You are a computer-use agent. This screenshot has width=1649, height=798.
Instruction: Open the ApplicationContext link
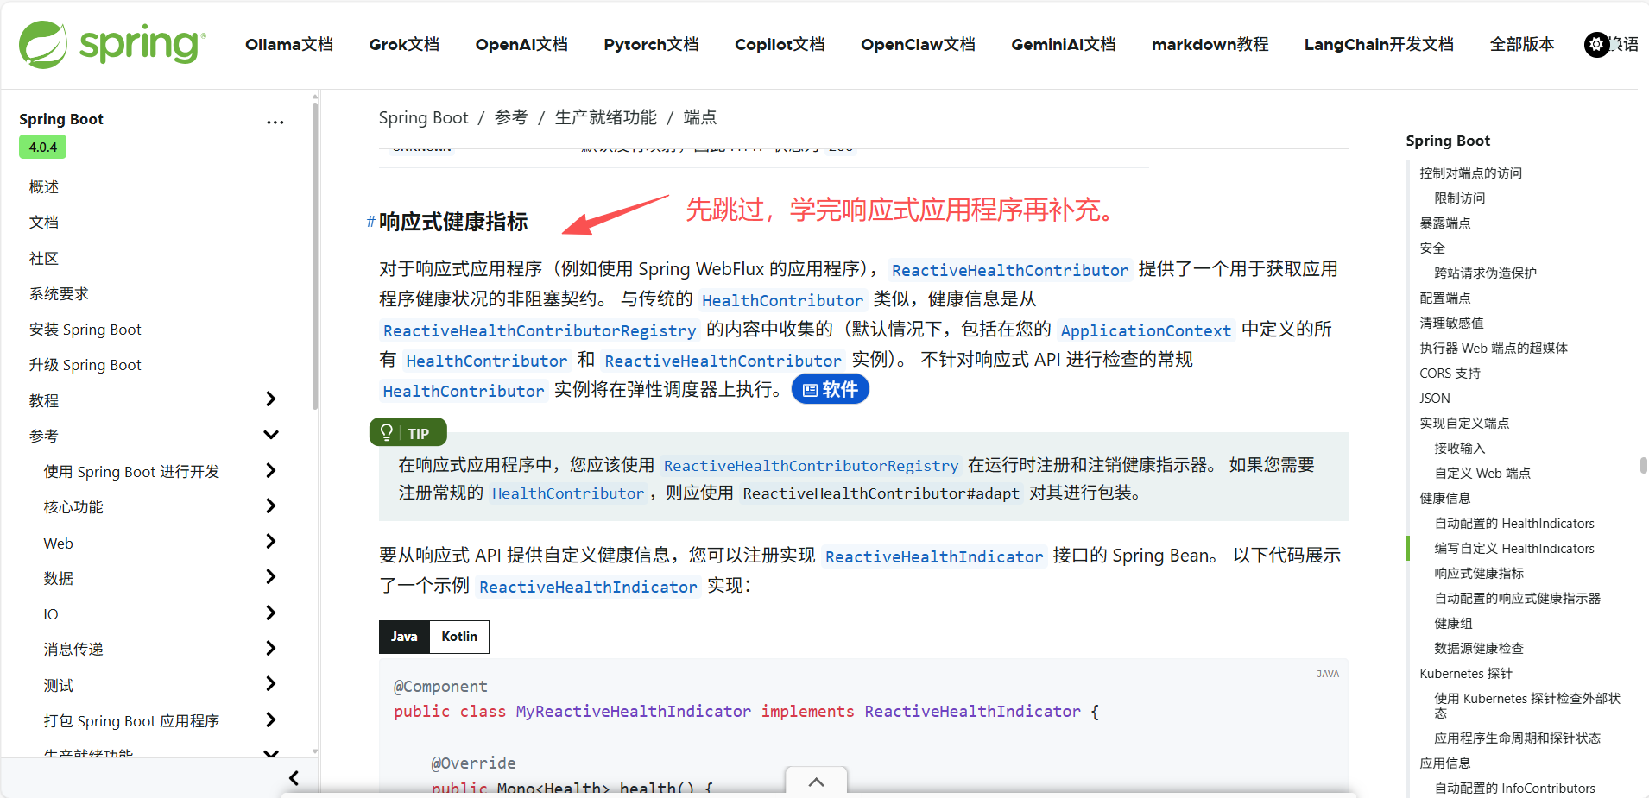(x=1146, y=330)
